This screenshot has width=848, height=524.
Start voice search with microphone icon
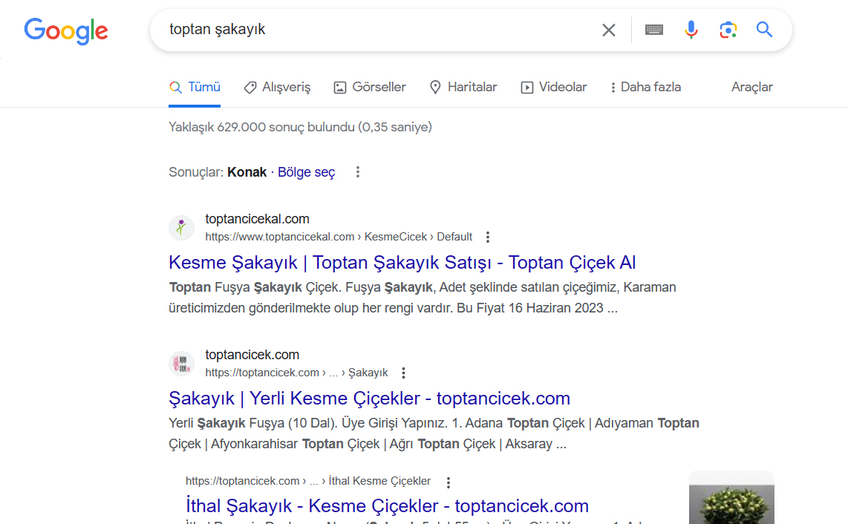[x=691, y=30]
